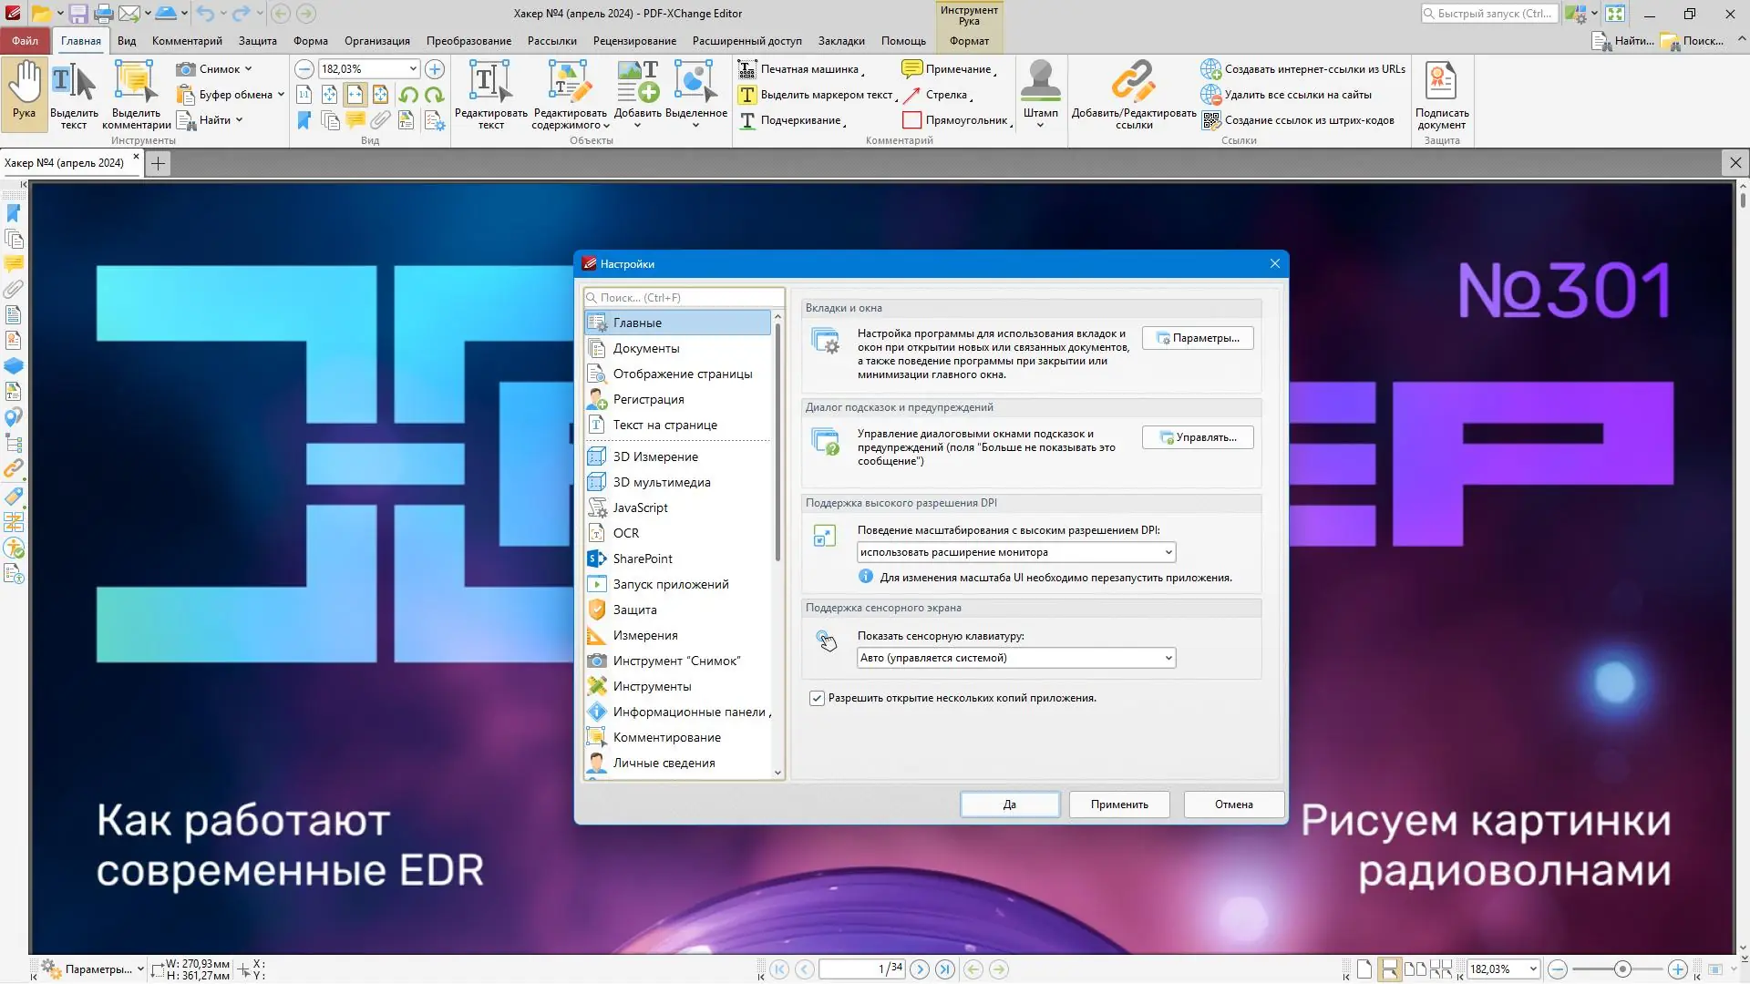Viewport: 1750px width, 984px height.
Task: Click the zoom slider in the status bar
Action: tap(1622, 969)
